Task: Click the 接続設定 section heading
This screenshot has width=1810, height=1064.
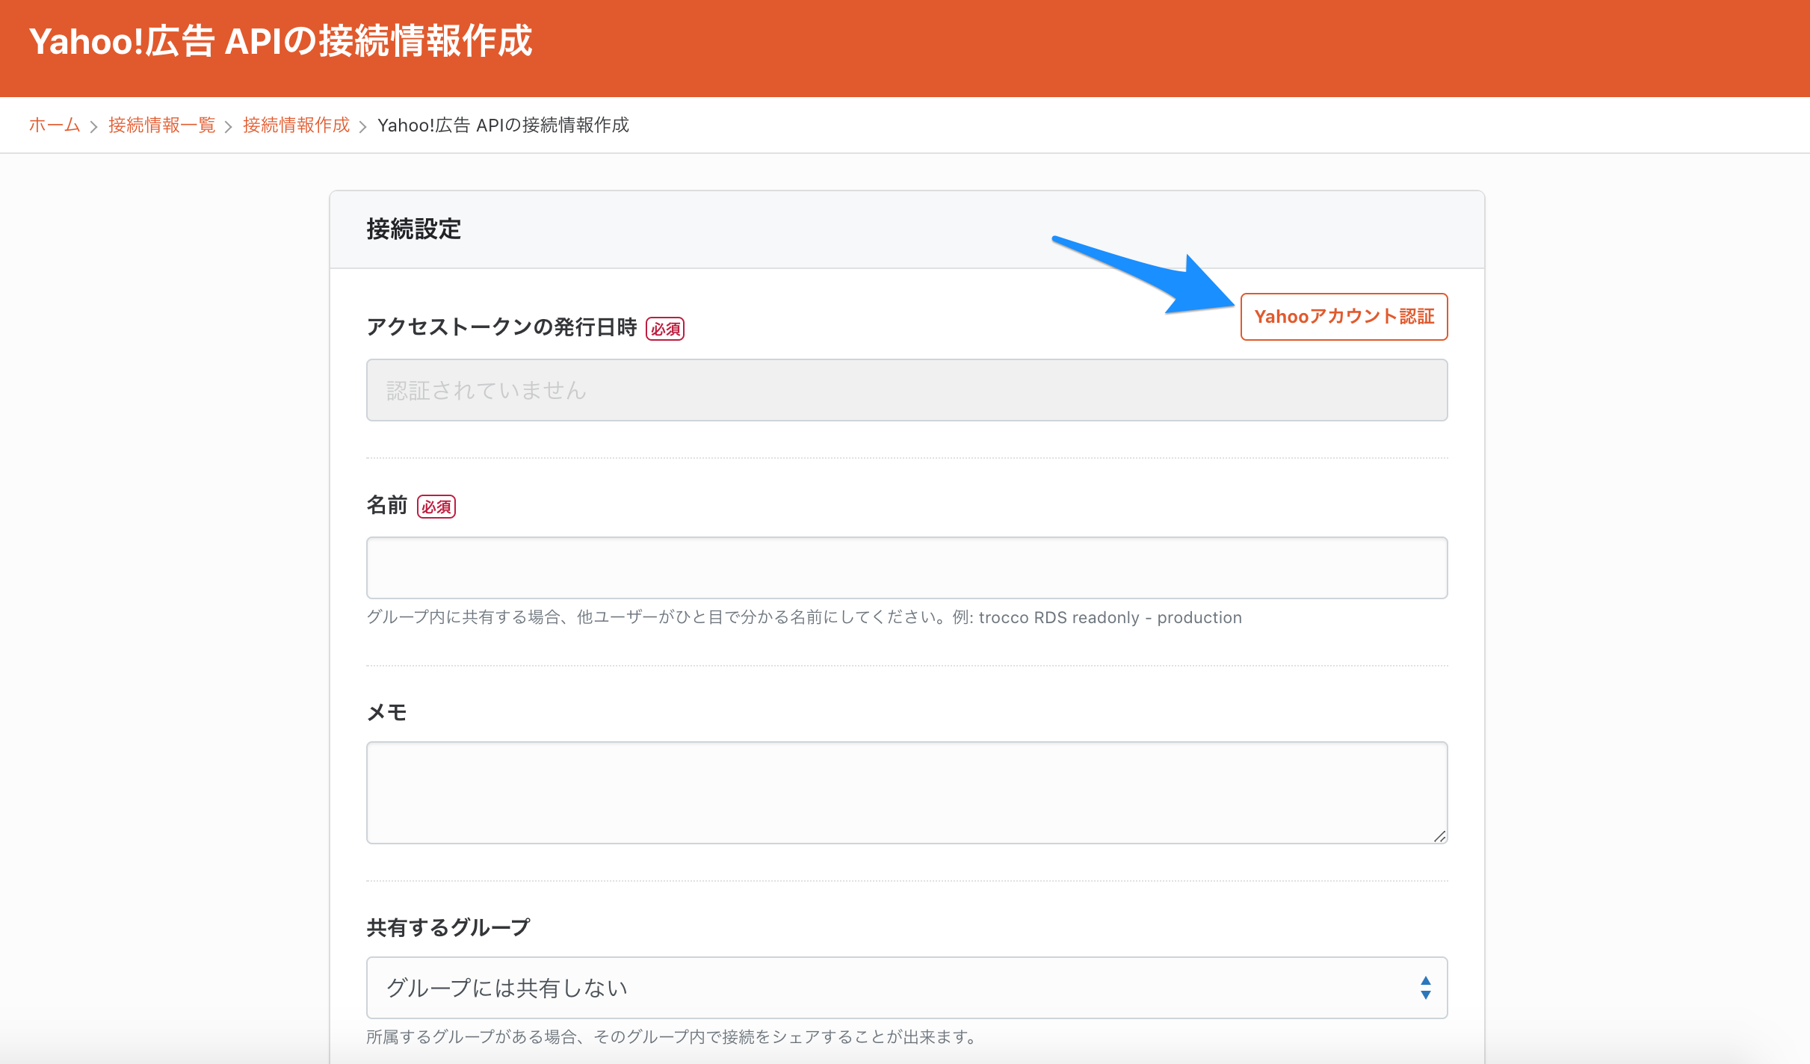Action: pyautogui.click(x=413, y=229)
